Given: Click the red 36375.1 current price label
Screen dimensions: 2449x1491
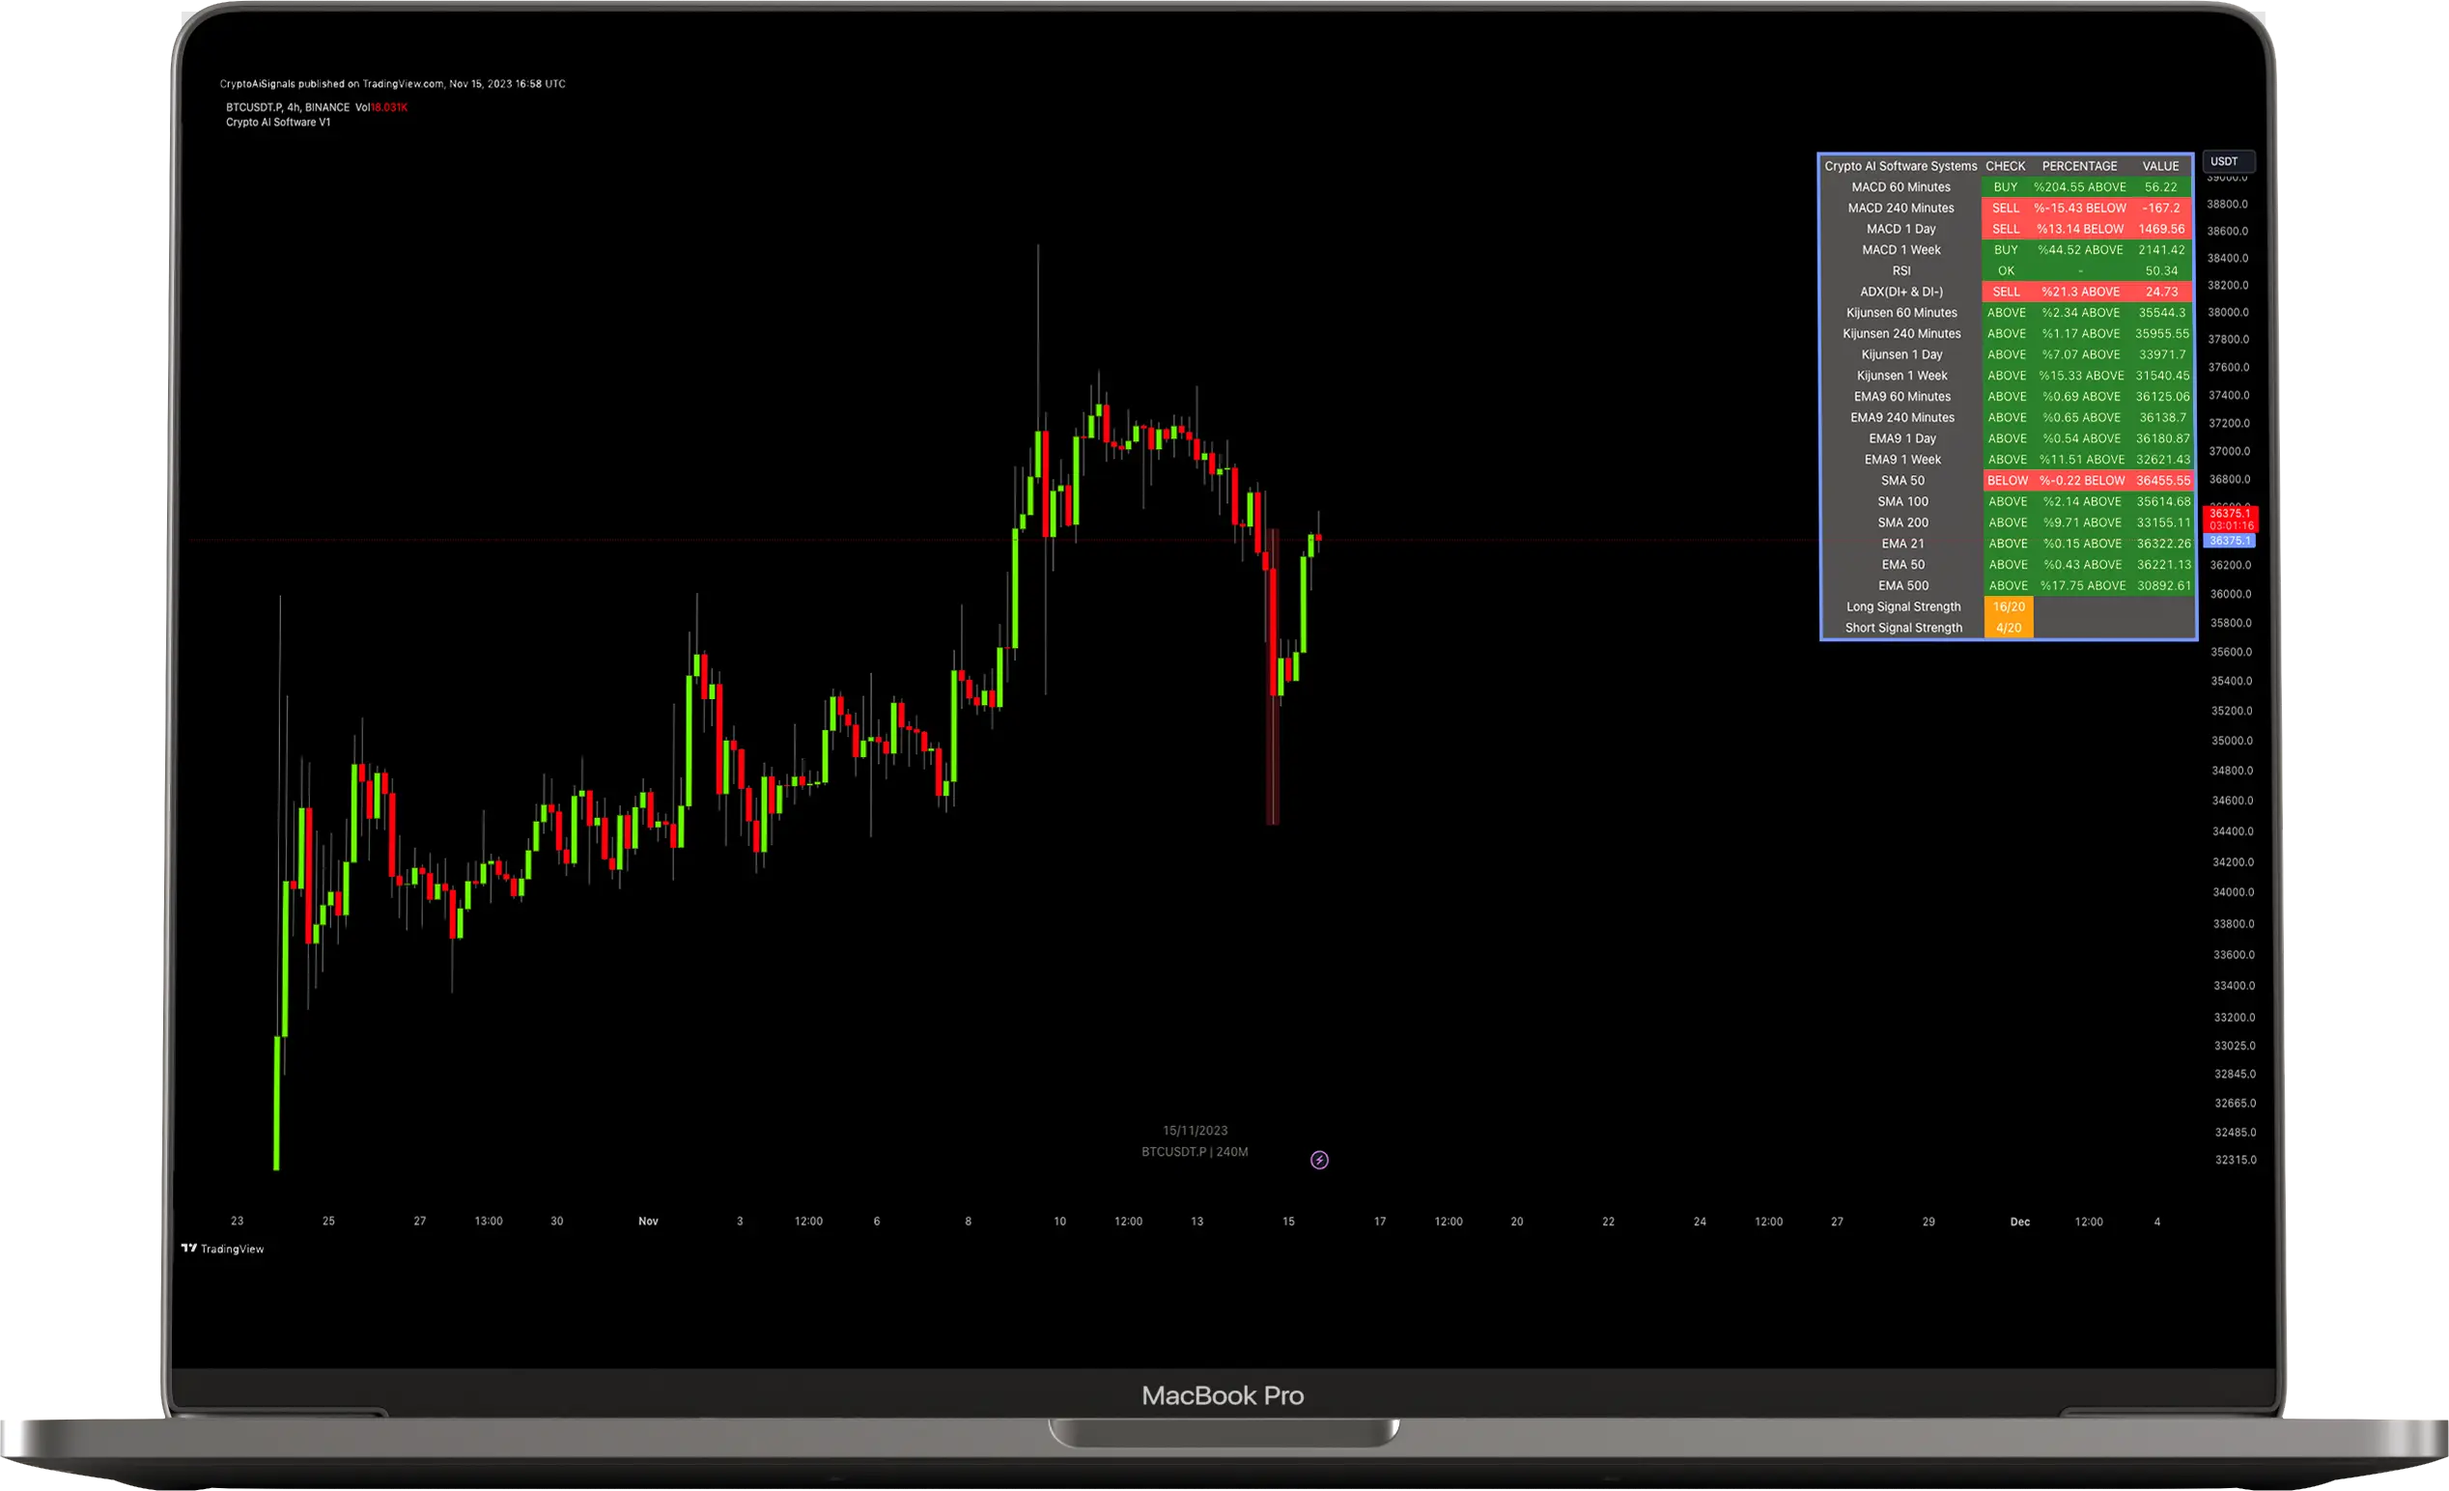Looking at the screenshot, I should coord(2231,514).
